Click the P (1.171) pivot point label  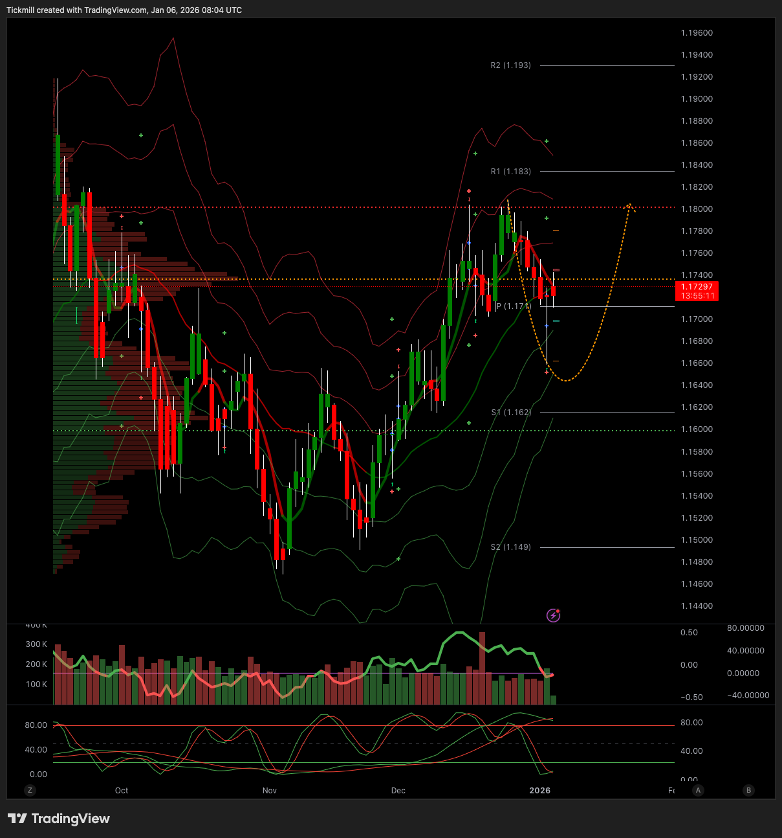pyautogui.click(x=513, y=306)
